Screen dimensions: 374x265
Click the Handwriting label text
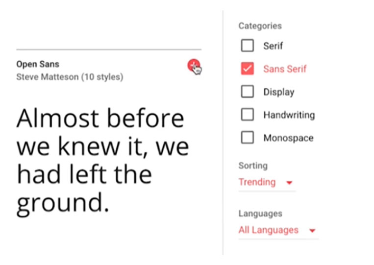tap(289, 115)
